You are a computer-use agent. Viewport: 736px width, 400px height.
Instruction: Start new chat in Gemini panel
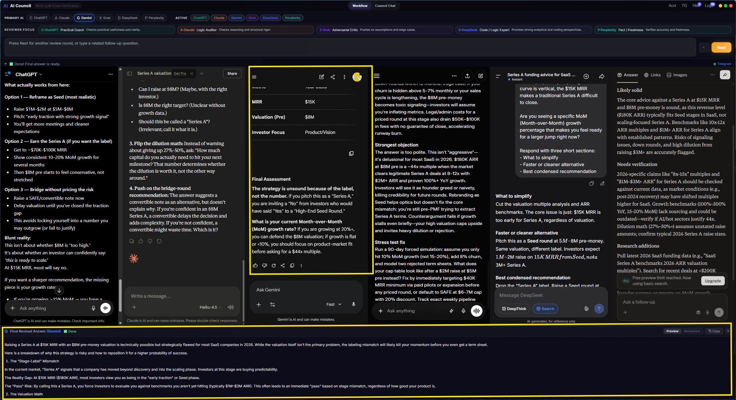[321, 77]
